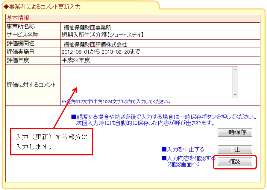This screenshot has height=190, width=267.
Task: Click the 入力内容を確認する label text
Action: point(189,158)
